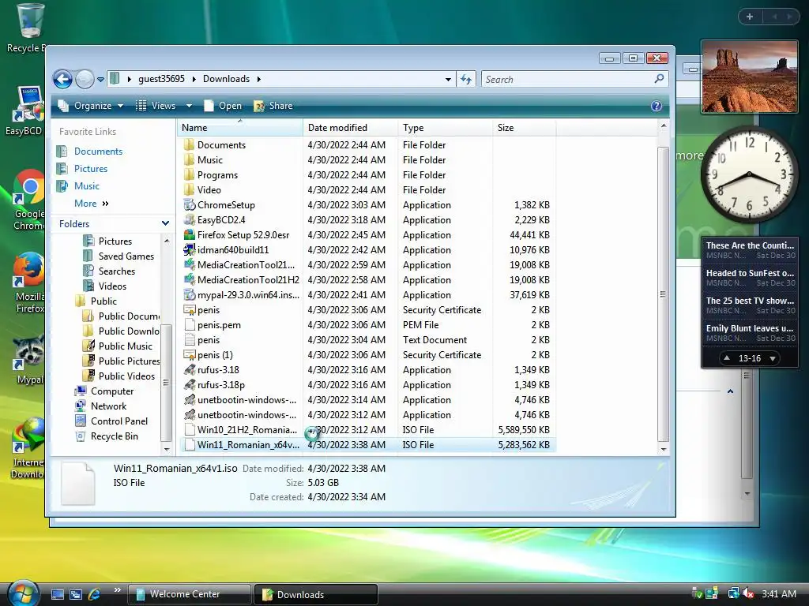Switch to Welcome Center taskbar button
This screenshot has width=809, height=606.
189,594
